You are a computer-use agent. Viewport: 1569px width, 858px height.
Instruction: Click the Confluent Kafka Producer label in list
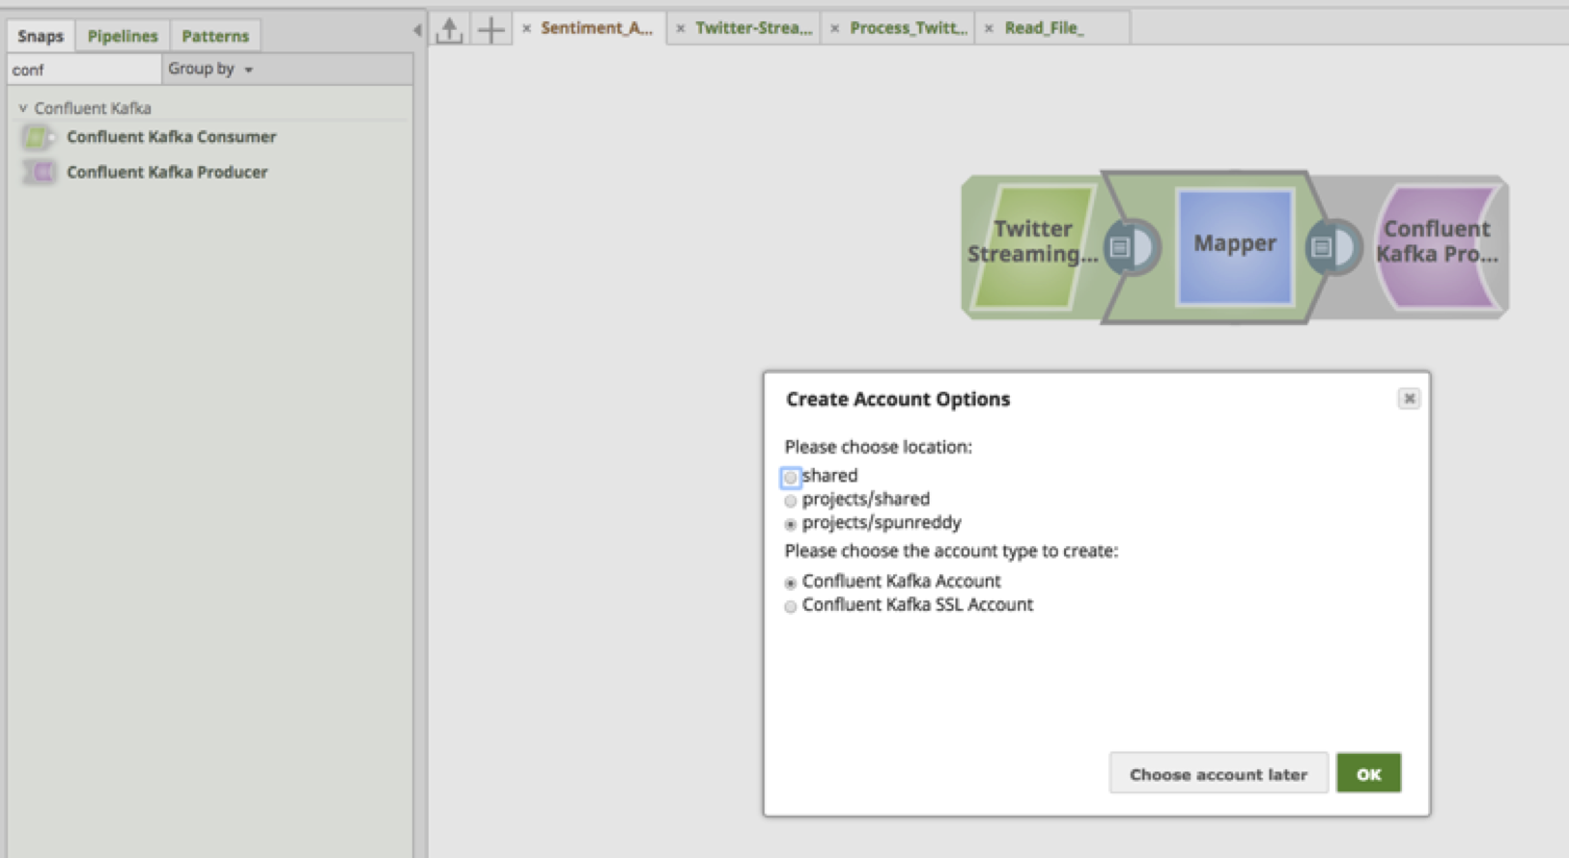pos(167,172)
